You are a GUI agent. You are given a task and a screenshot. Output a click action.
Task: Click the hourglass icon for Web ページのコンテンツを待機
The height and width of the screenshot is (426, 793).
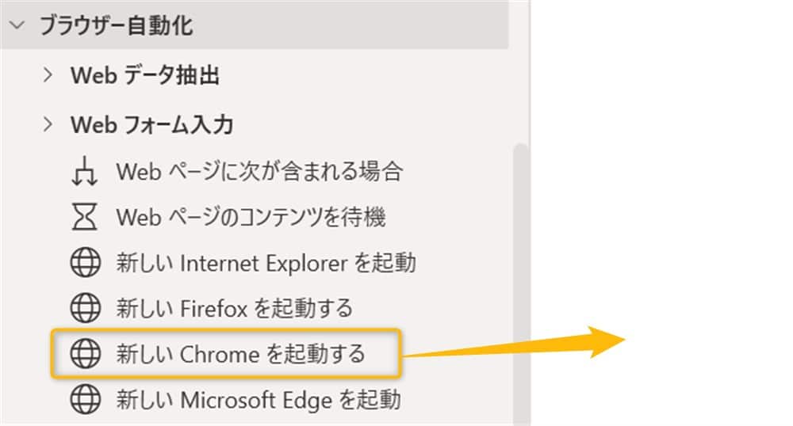tap(84, 216)
